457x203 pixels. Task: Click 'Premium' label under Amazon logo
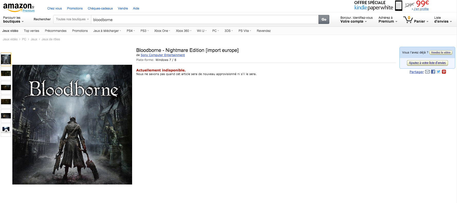pos(29,11)
